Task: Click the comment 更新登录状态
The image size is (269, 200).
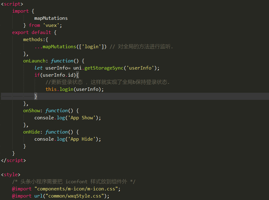Action: tap(64, 82)
